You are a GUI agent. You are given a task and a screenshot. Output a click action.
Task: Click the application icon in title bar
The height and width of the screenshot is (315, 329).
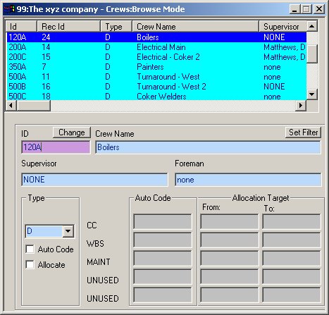coord(10,9)
